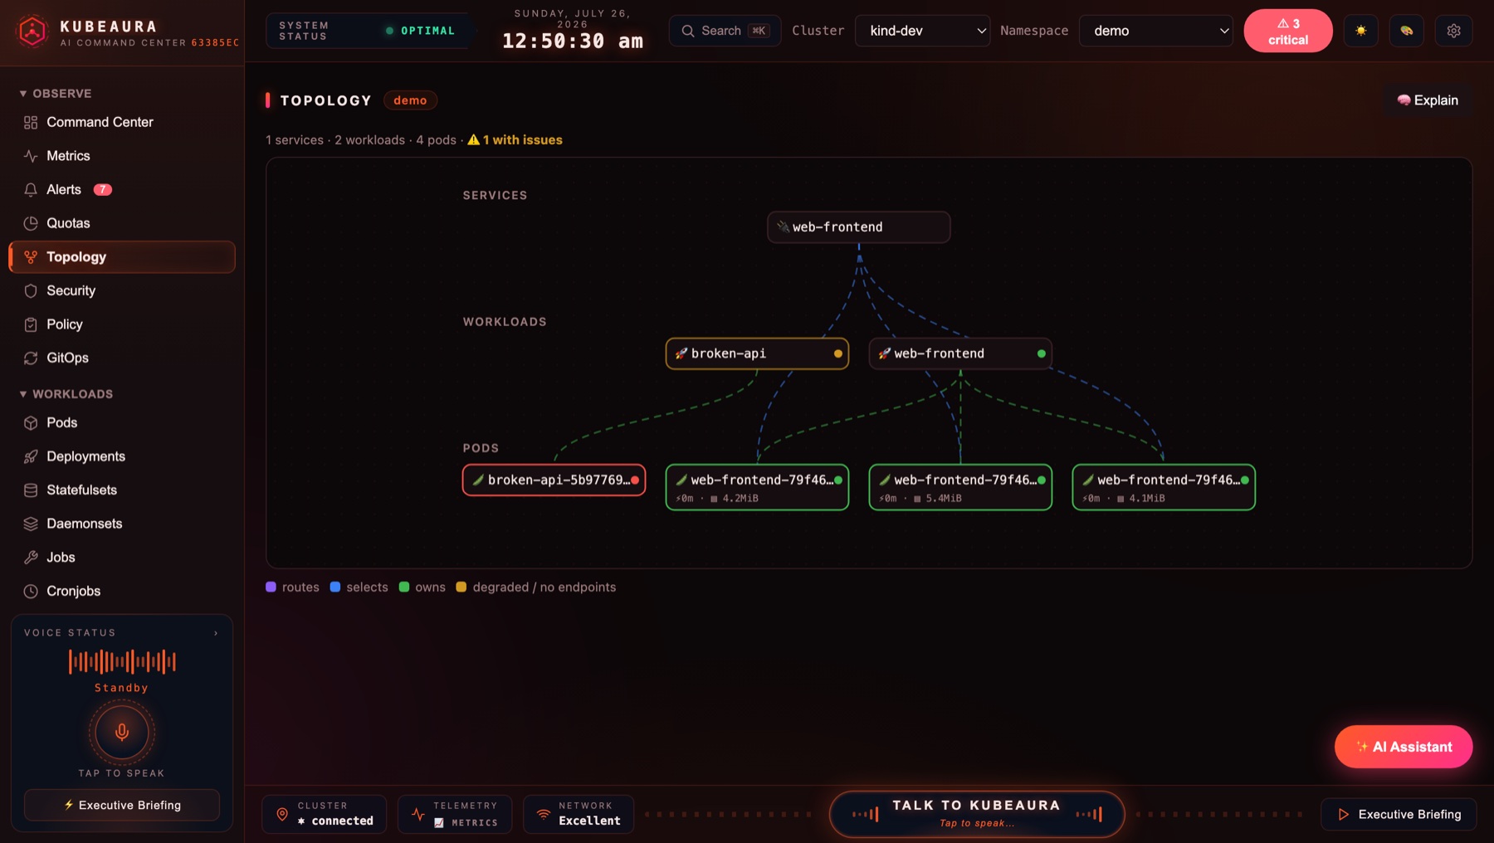The width and height of the screenshot is (1494, 843).
Task: Click the Telemetry metrics status chip
Action: pos(455,814)
